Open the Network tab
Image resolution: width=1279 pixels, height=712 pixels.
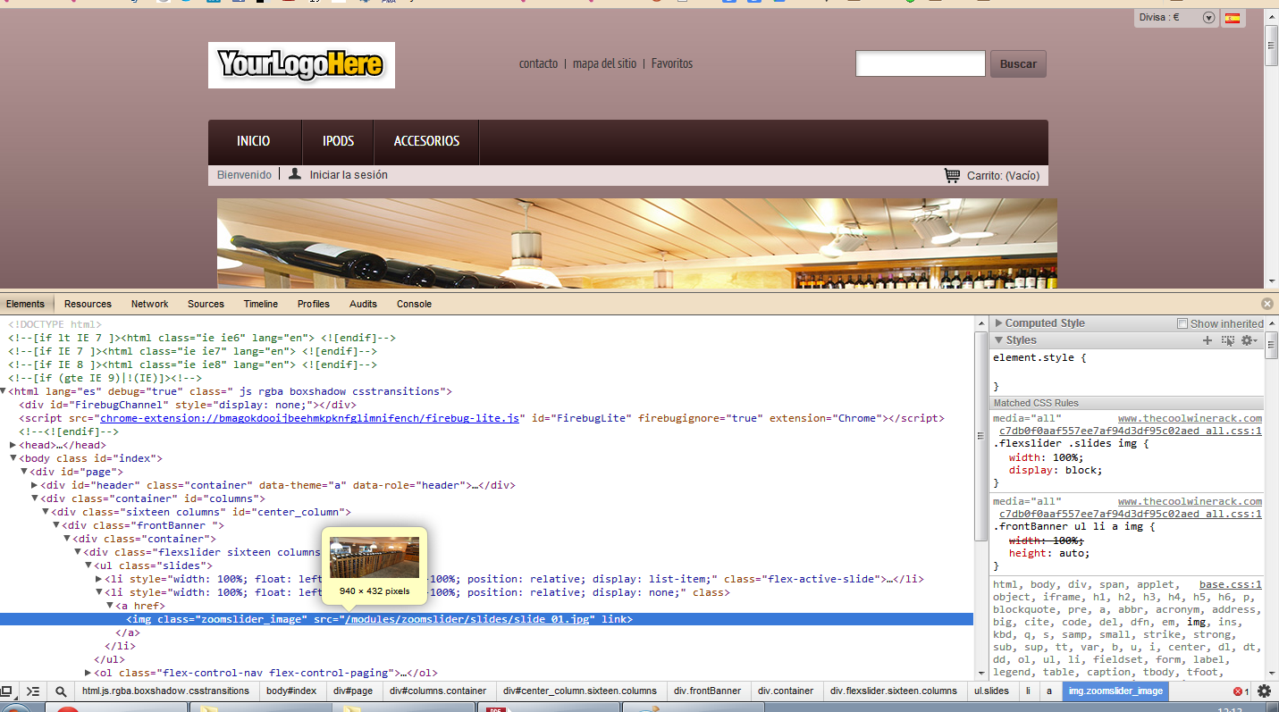pyautogui.click(x=150, y=304)
